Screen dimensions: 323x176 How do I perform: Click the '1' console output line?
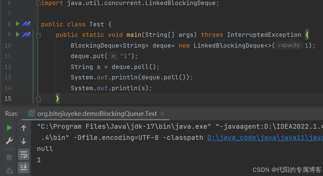click(x=39, y=160)
